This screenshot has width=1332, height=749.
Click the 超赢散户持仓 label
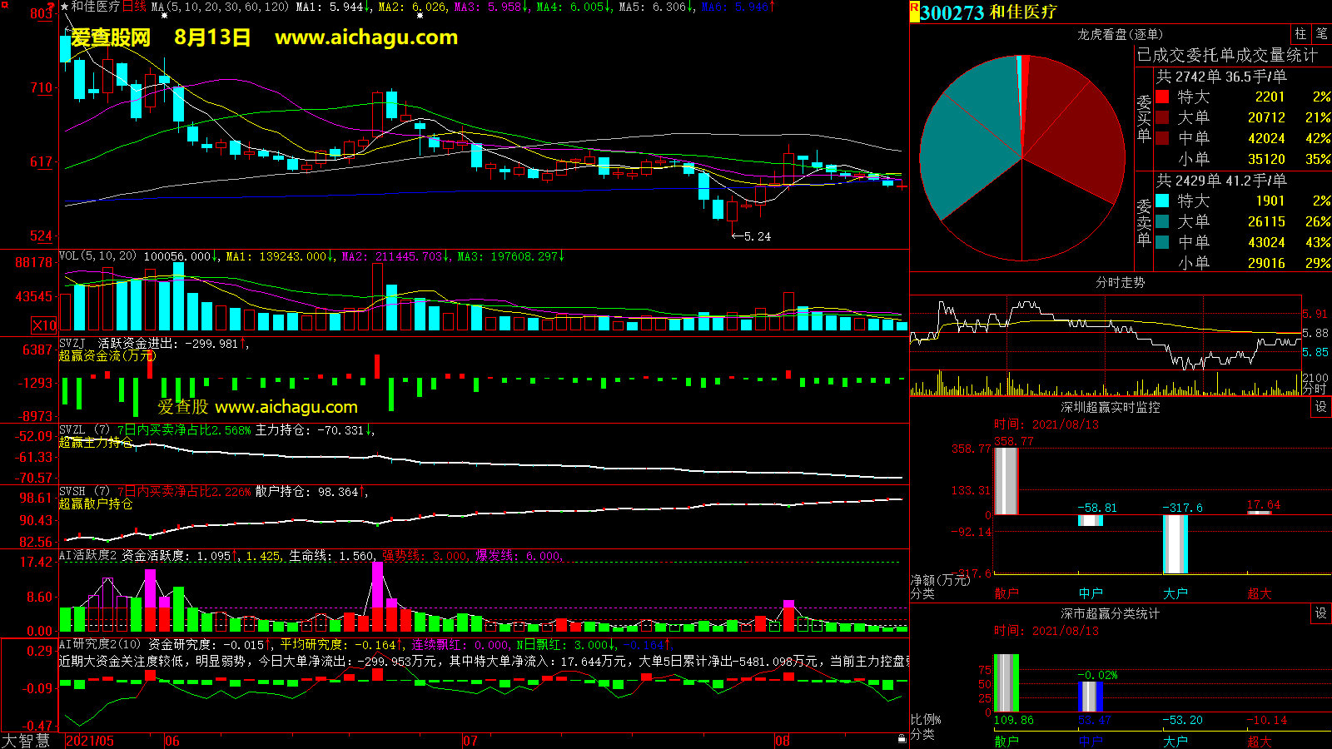[96, 503]
